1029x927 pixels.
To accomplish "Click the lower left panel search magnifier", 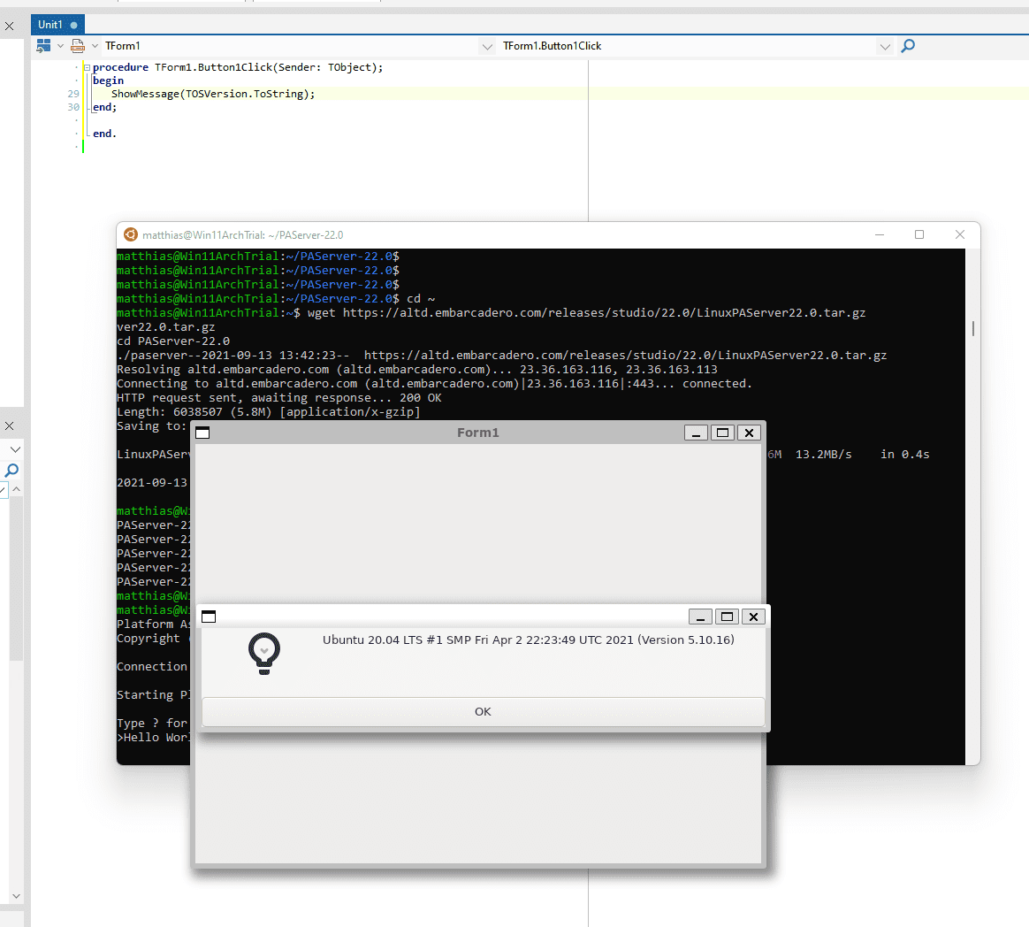I will pos(11,470).
